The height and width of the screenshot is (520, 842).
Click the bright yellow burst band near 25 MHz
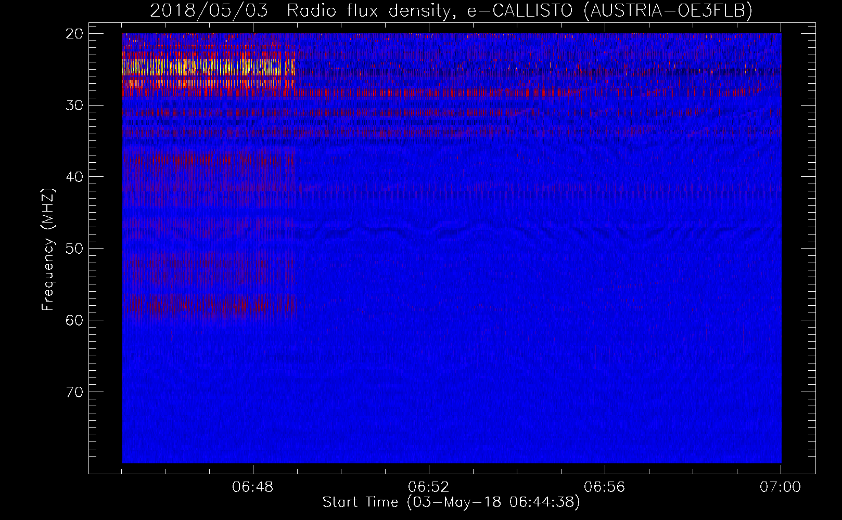(x=211, y=67)
